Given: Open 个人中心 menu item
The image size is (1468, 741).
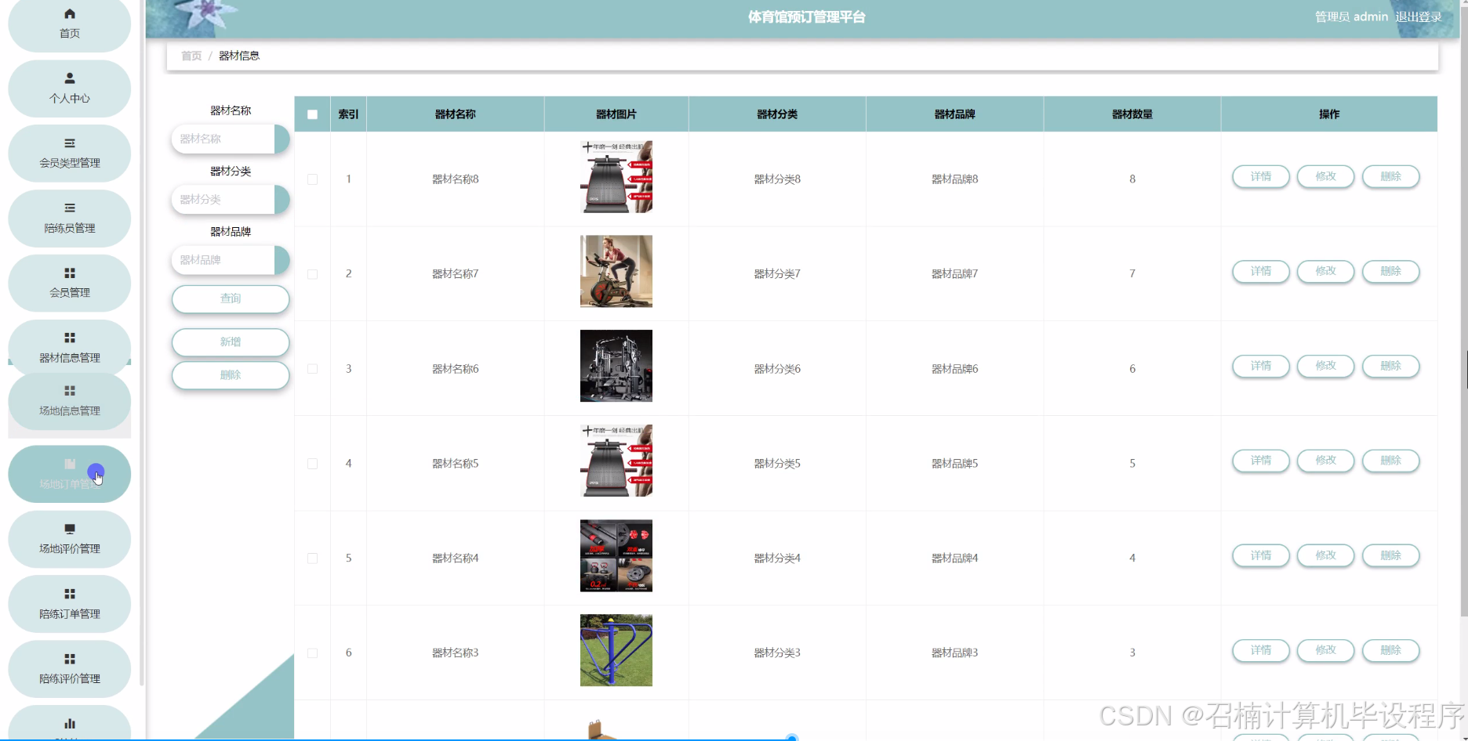Looking at the screenshot, I should pos(69,89).
